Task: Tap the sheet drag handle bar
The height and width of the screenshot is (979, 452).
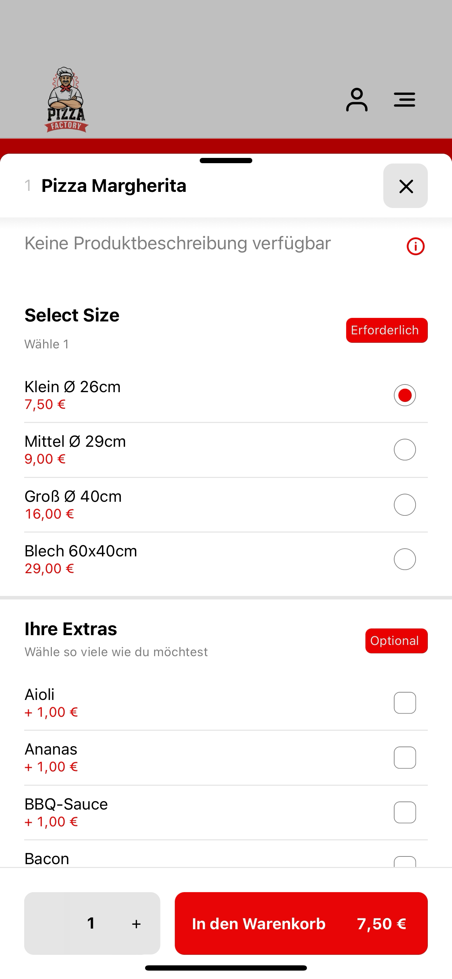Action: click(x=226, y=160)
